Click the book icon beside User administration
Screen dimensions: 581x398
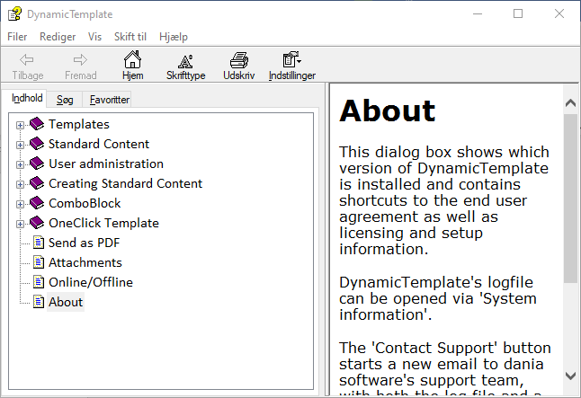(x=37, y=164)
